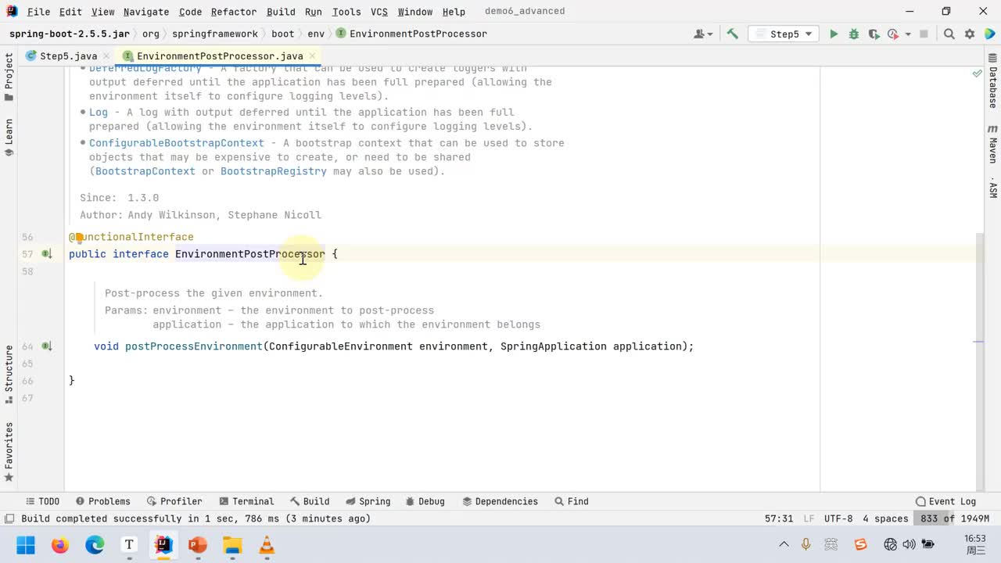Run Step5 with the green play icon
This screenshot has width=1001, height=563.
coord(834,34)
